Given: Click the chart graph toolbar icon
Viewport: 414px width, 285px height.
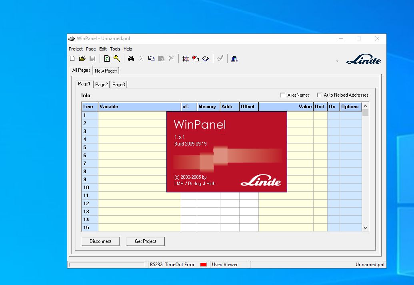Looking at the screenshot, I should [x=186, y=59].
